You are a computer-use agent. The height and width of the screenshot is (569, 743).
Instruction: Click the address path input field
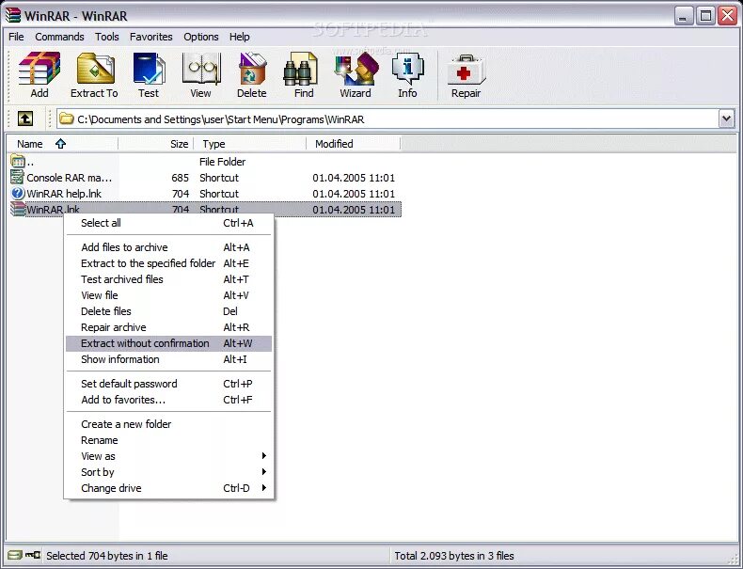pyautogui.click(x=387, y=119)
